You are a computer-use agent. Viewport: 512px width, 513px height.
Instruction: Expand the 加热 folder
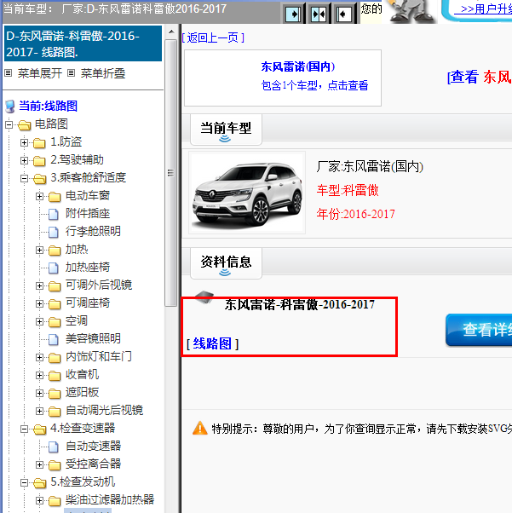point(39,250)
